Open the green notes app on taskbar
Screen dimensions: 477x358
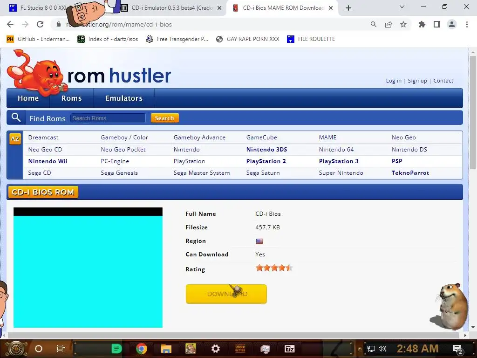116,349
